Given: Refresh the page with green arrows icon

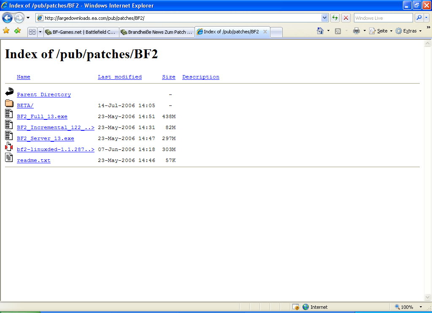Looking at the screenshot, I should (x=335, y=18).
